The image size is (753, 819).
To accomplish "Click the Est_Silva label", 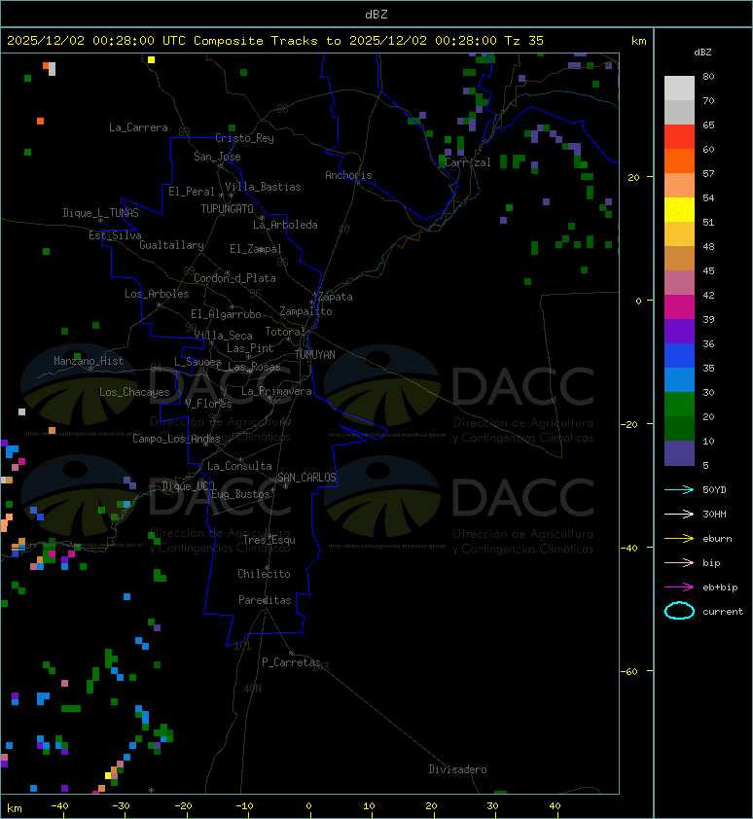I will 115,235.
